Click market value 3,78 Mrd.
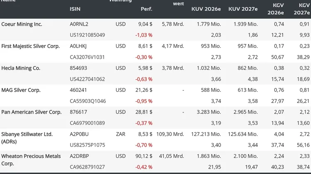The height and width of the screenshot is (174, 311). 173,68
